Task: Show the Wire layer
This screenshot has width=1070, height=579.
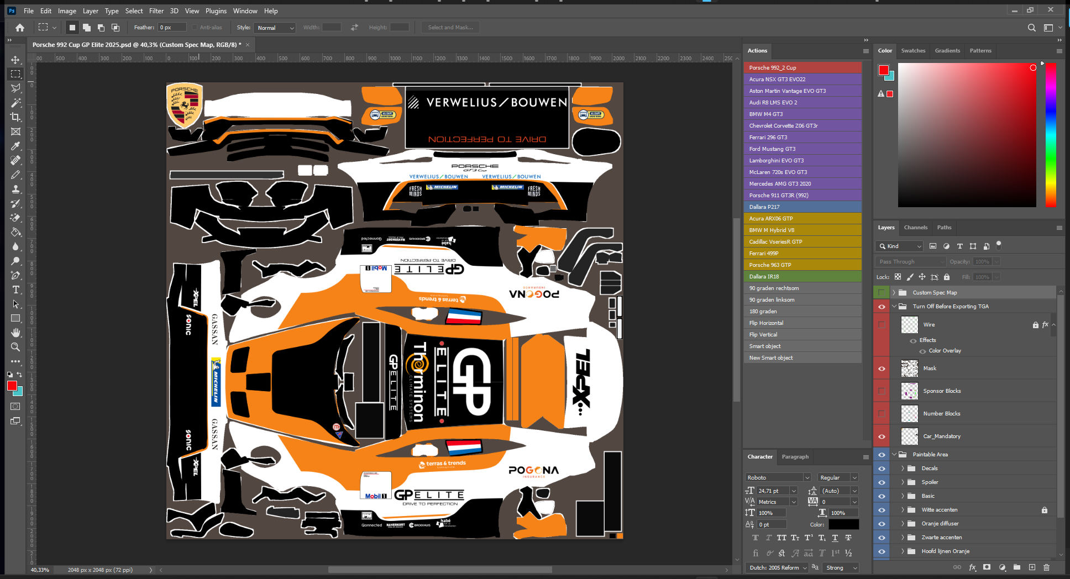Action: [882, 325]
